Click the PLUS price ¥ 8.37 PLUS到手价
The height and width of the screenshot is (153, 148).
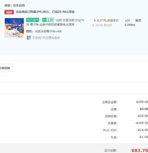tap(106, 20)
